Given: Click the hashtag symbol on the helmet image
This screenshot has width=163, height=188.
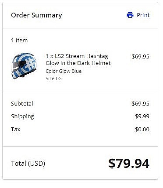Looking at the screenshot, I should [x=30, y=64].
